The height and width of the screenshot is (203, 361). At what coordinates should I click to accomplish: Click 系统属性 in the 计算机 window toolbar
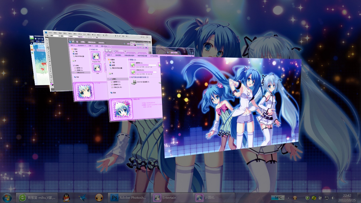click(x=118, y=55)
